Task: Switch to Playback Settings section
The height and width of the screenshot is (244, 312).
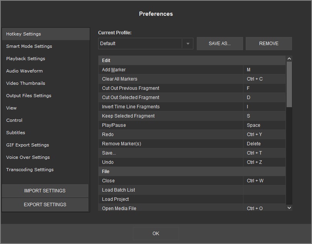Action: coord(25,59)
